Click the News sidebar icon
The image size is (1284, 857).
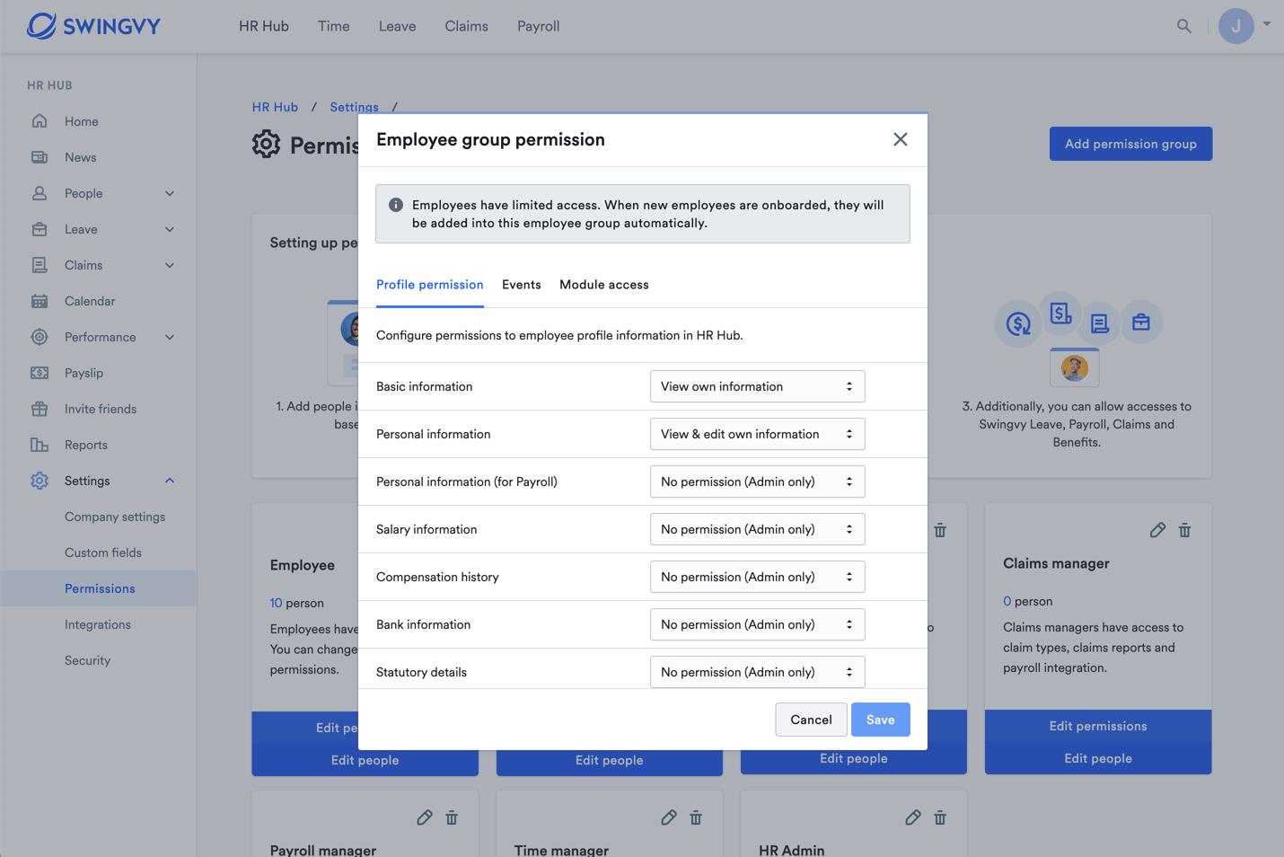[x=40, y=157]
